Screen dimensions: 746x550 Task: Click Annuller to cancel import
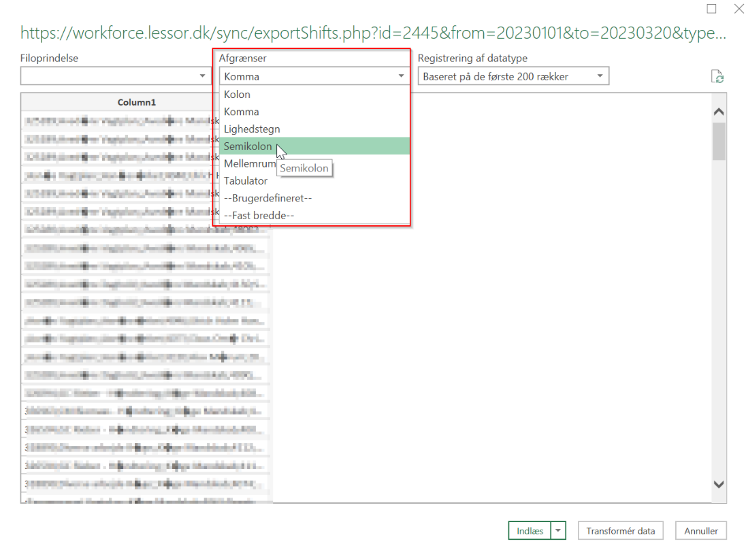(701, 531)
